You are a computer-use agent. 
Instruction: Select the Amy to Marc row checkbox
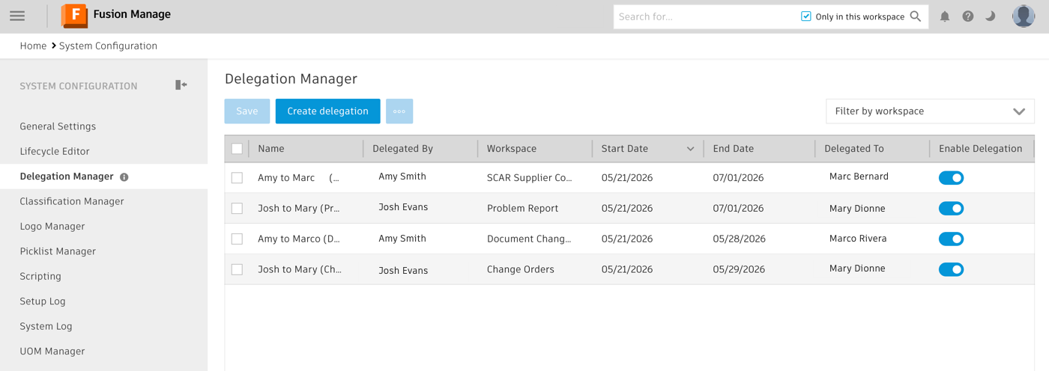[x=237, y=178]
